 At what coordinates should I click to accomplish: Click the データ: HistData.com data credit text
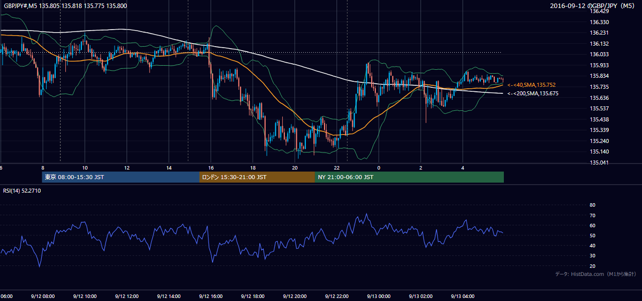click(596, 274)
